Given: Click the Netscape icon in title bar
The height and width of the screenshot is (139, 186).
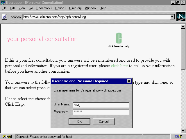Looking at the screenshot, I should pyautogui.click(x=3, y=3).
